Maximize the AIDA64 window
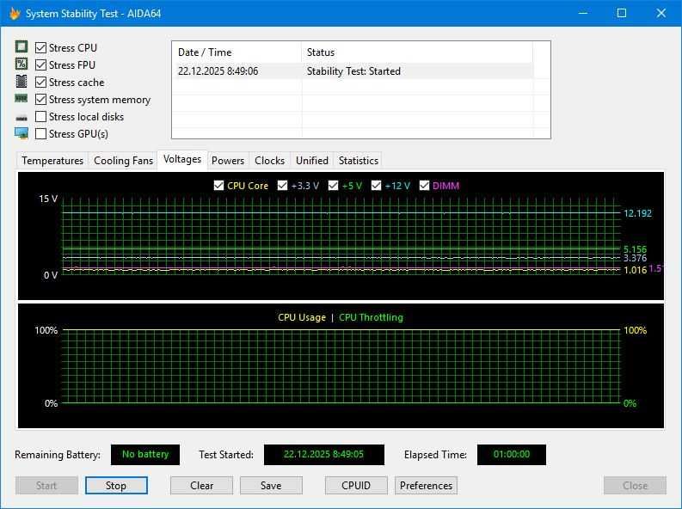682x509 pixels. 622,13
